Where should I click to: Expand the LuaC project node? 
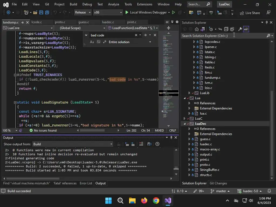(184, 119)
